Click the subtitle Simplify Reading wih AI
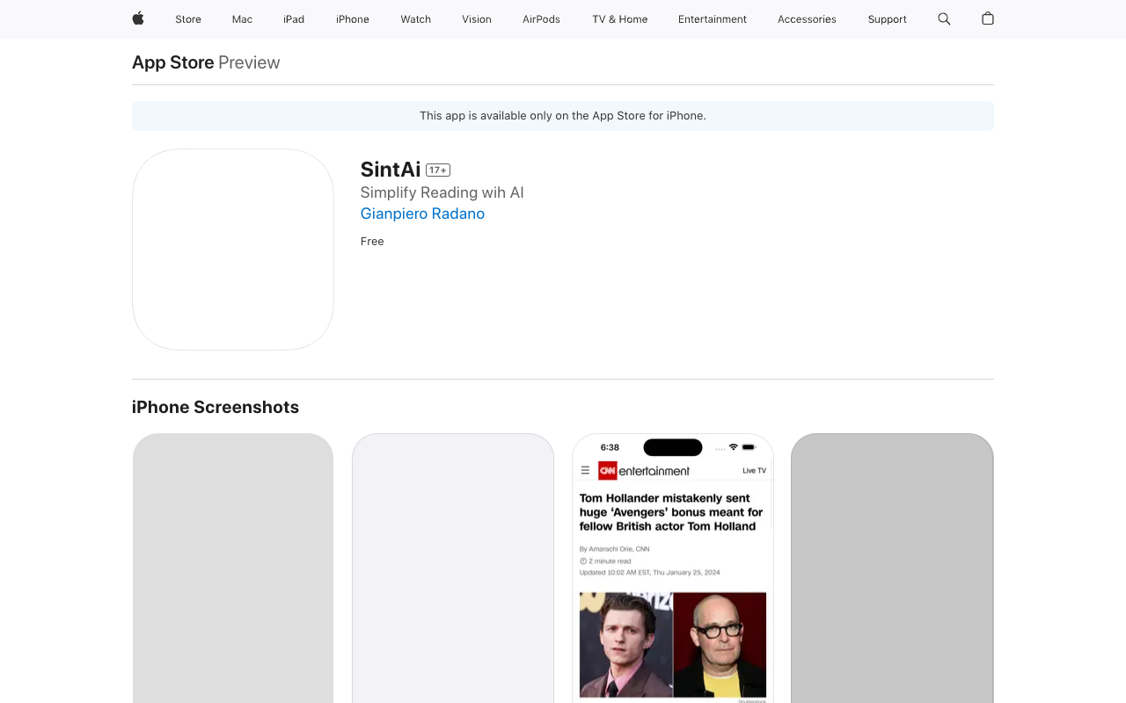 442,192
